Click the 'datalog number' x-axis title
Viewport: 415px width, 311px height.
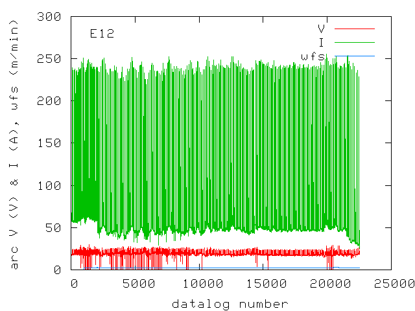[230, 303]
